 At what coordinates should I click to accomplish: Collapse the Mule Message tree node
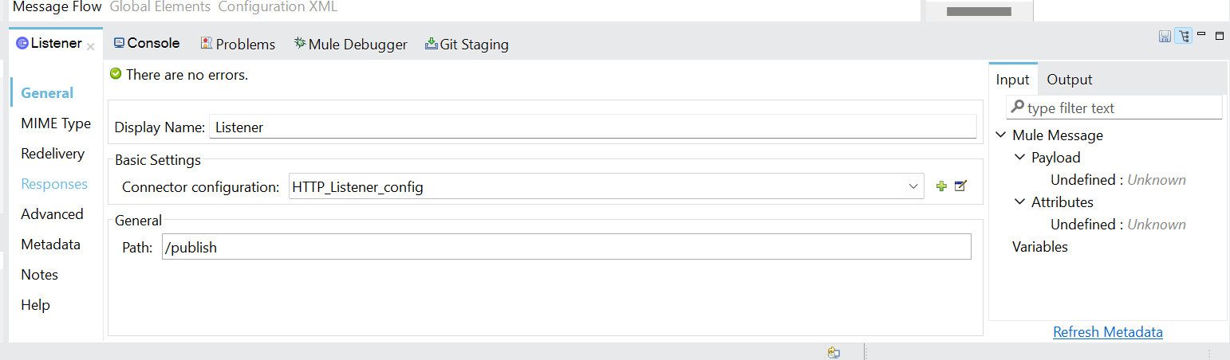tap(1001, 135)
